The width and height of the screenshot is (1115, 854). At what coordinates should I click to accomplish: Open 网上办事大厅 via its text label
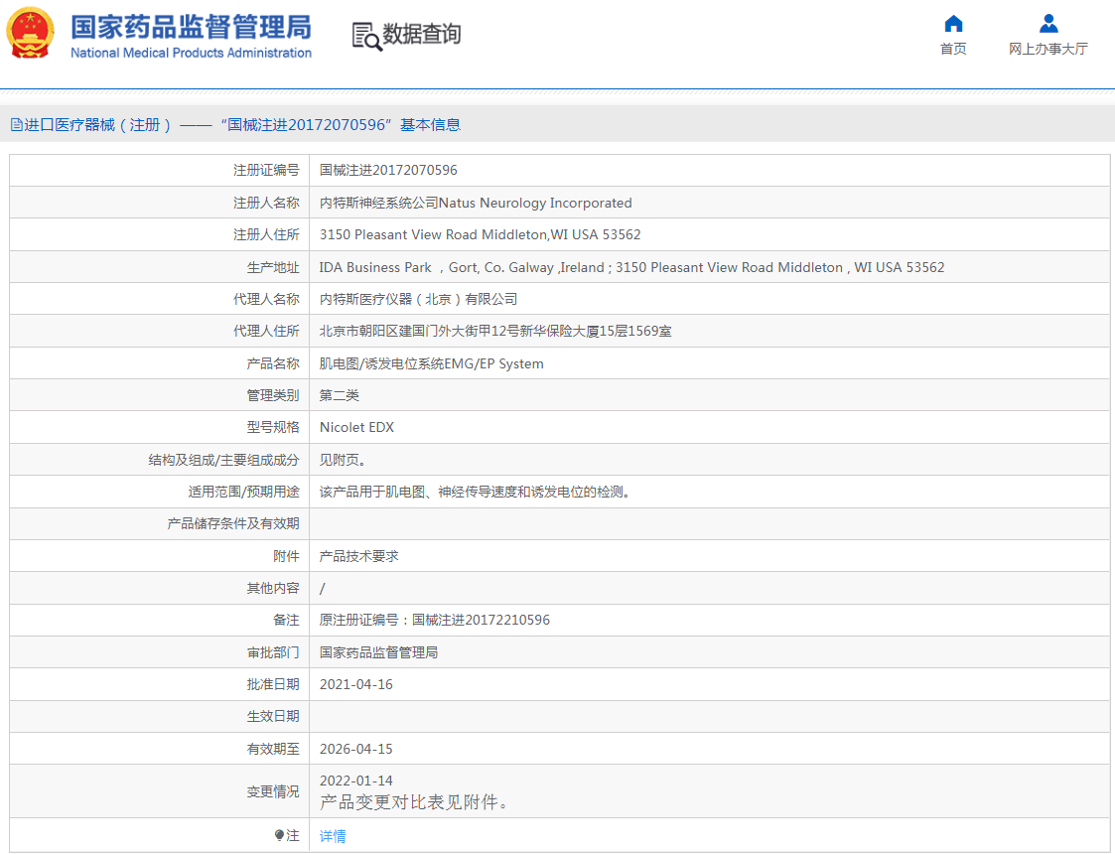click(x=1048, y=49)
